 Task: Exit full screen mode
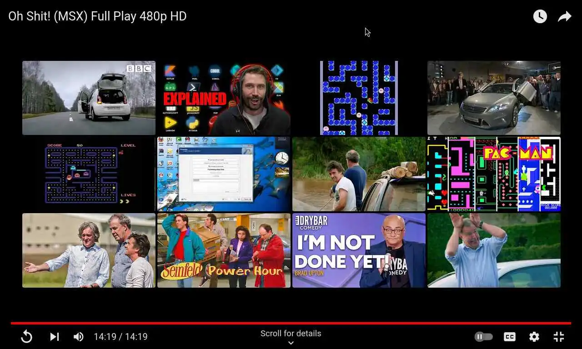[559, 337]
